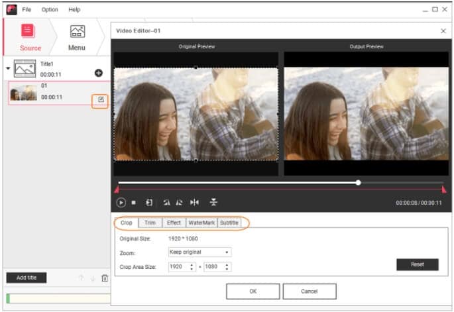This screenshot has width=454, height=312.
Task: Open the File menu
Action: point(27,9)
